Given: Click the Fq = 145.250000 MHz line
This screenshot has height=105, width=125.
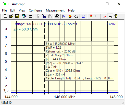Looking at the screenshot, I should [x=60, y=44].
